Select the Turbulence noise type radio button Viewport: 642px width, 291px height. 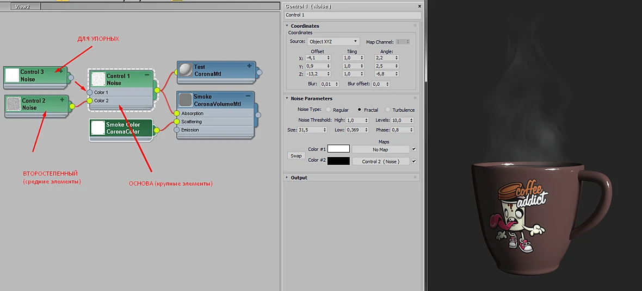tap(388, 110)
